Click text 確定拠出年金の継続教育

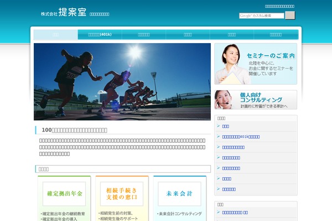tap(63, 214)
